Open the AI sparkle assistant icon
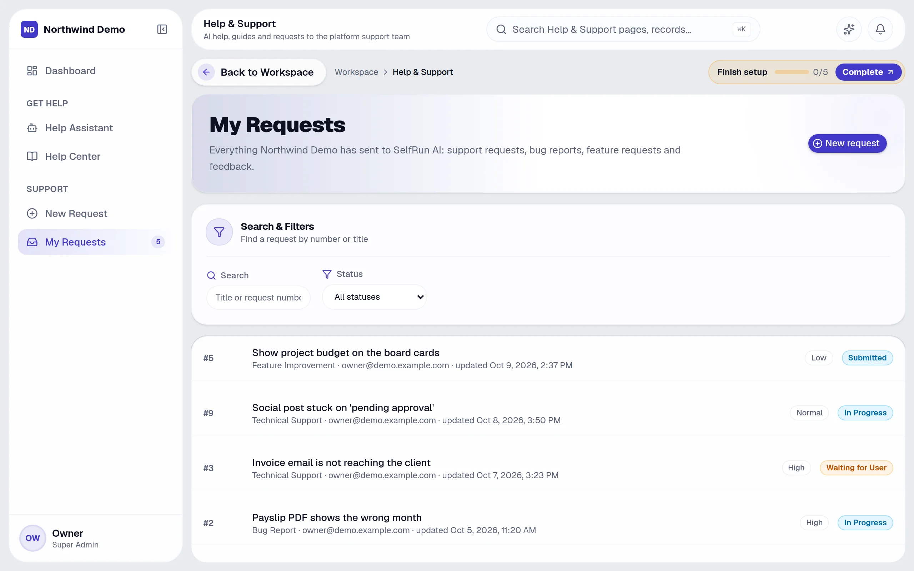Screen dimensions: 914x571 click(x=849, y=29)
